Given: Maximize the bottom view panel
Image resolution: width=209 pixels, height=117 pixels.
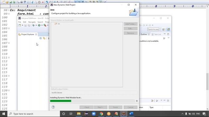Looking at the screenshot, I should coord(168,100).
